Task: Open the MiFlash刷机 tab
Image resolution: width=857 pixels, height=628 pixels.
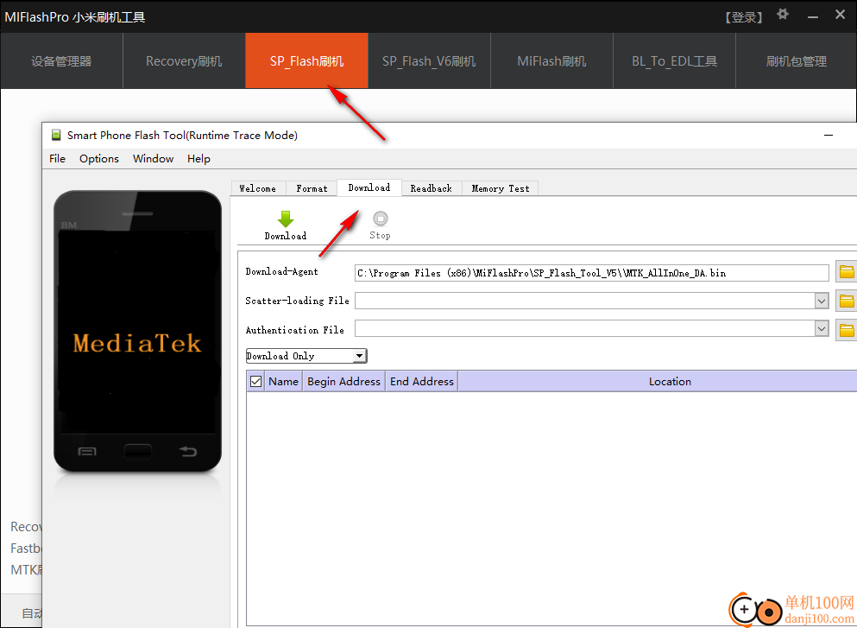Action: pos(551,60)
